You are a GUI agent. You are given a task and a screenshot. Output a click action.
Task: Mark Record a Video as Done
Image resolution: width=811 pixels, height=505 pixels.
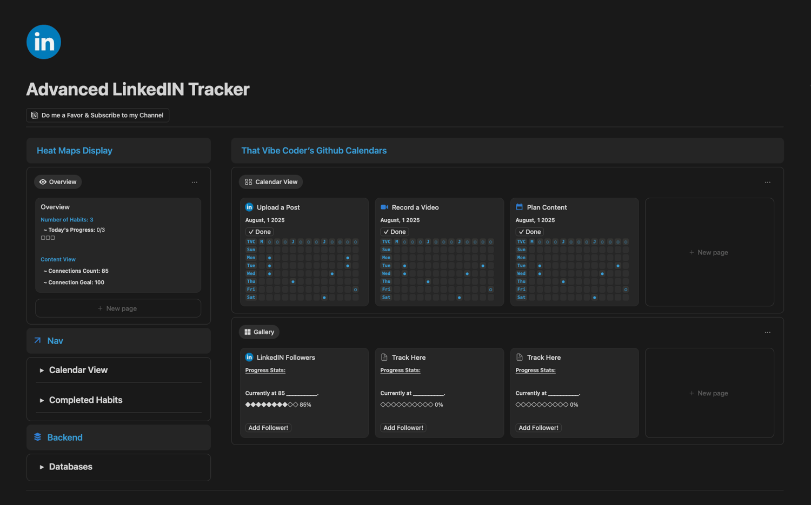tap(395, 232)
